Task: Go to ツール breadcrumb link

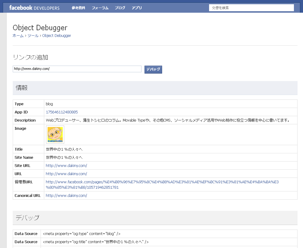Action: 33,36
